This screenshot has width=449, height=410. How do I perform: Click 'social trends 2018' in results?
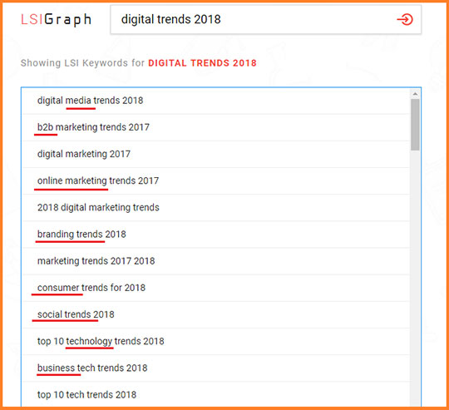[216, 314]
